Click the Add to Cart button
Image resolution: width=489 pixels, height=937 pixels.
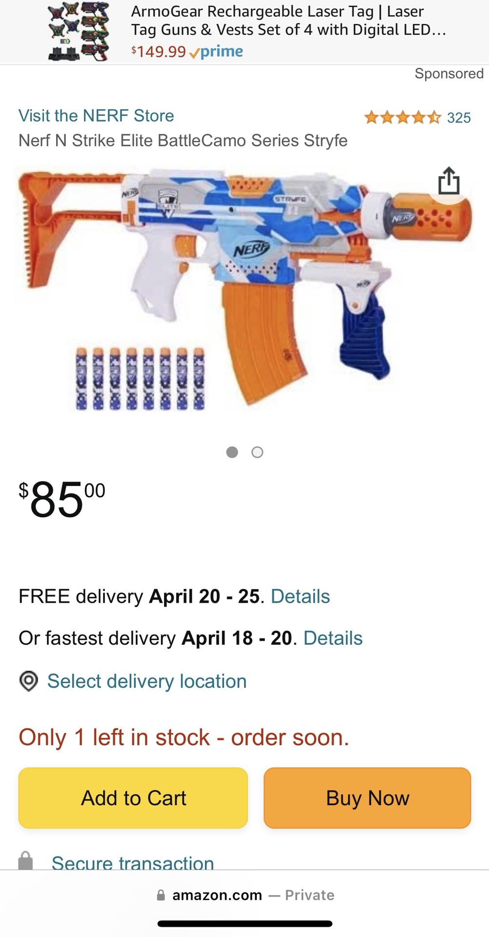point(133,798)
